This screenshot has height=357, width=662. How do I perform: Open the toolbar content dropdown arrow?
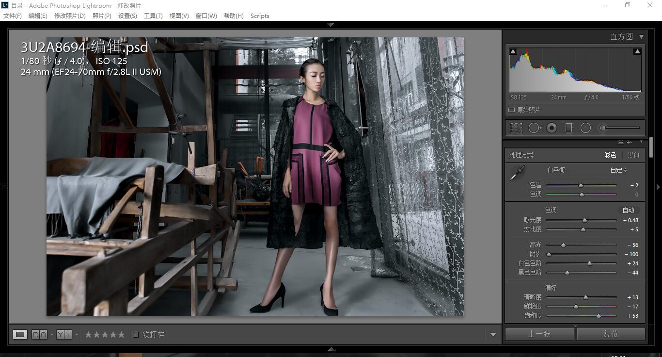(493, 334)
